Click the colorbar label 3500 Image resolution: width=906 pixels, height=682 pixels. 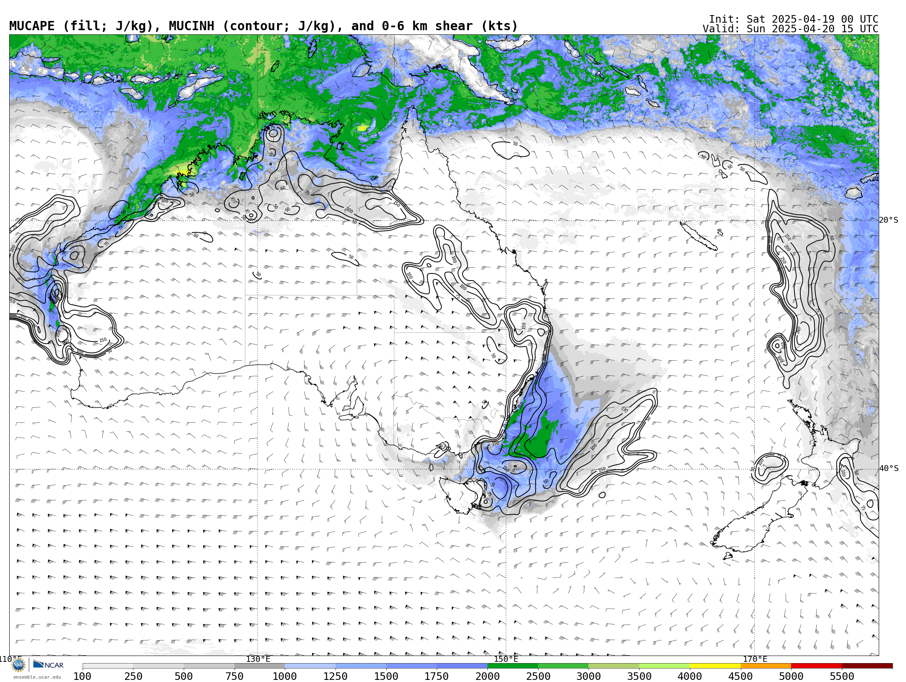[639, 676]
